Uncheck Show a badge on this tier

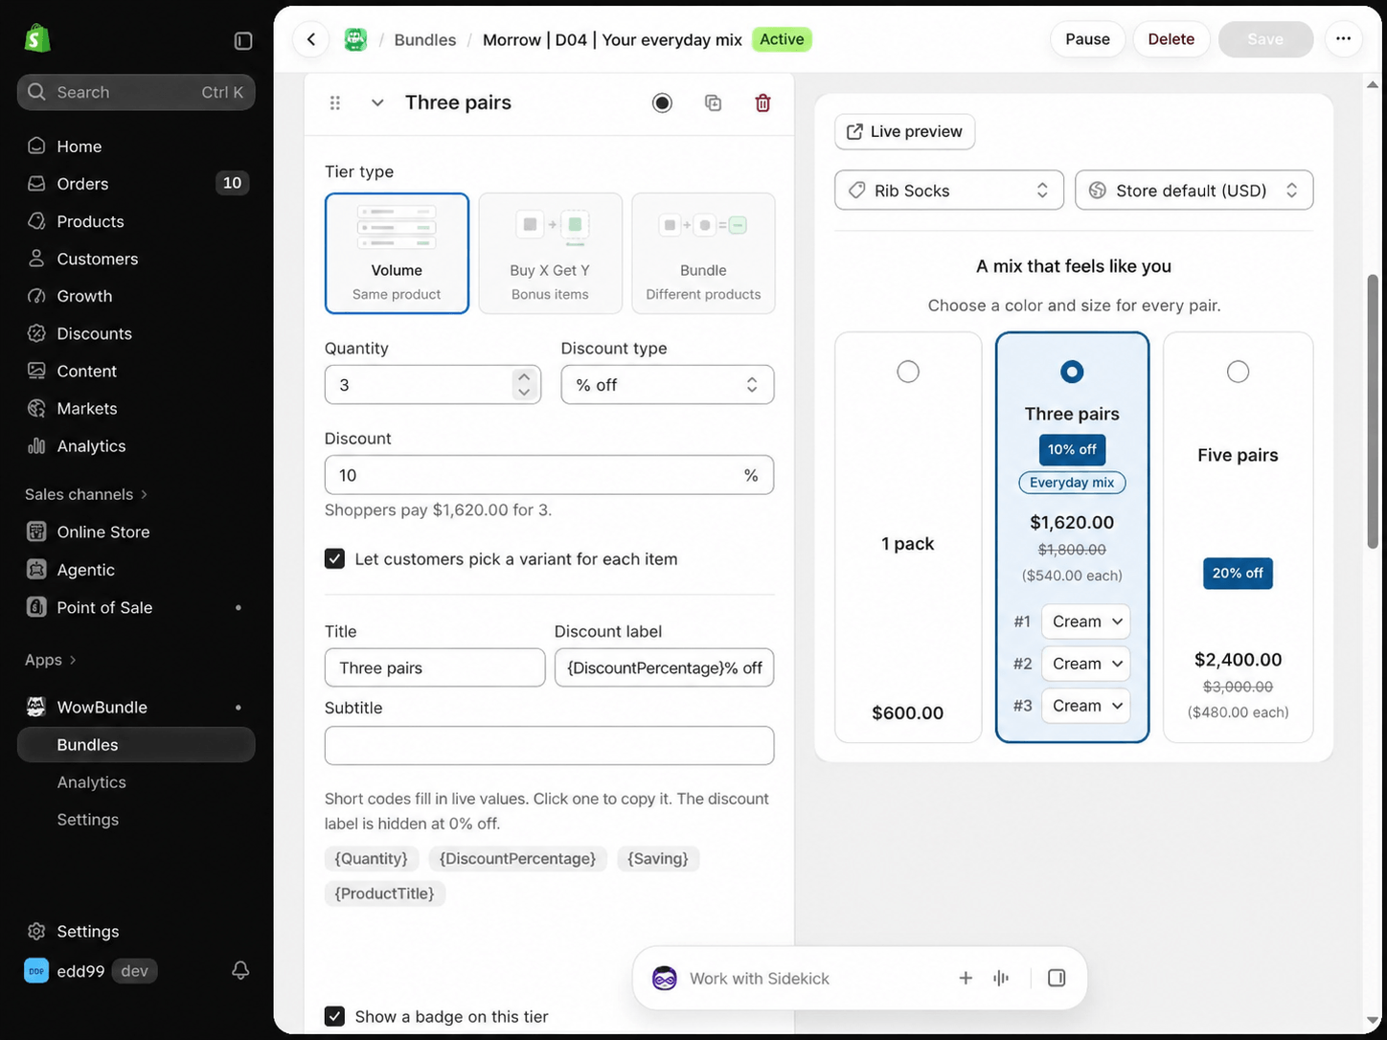coord(334,1016)
